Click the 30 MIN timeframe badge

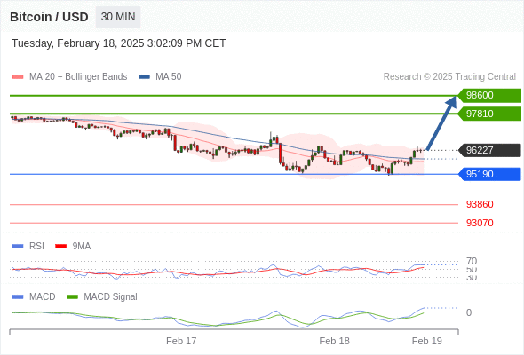pos(118,17)
